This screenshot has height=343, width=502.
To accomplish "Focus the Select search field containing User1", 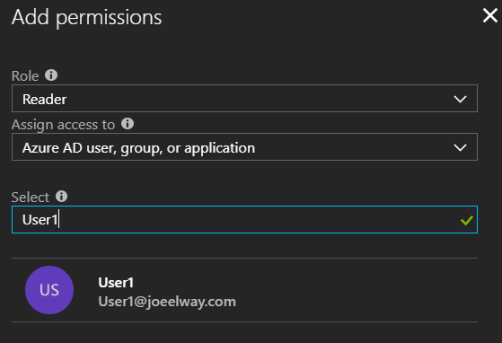I will tap(244, 219).
